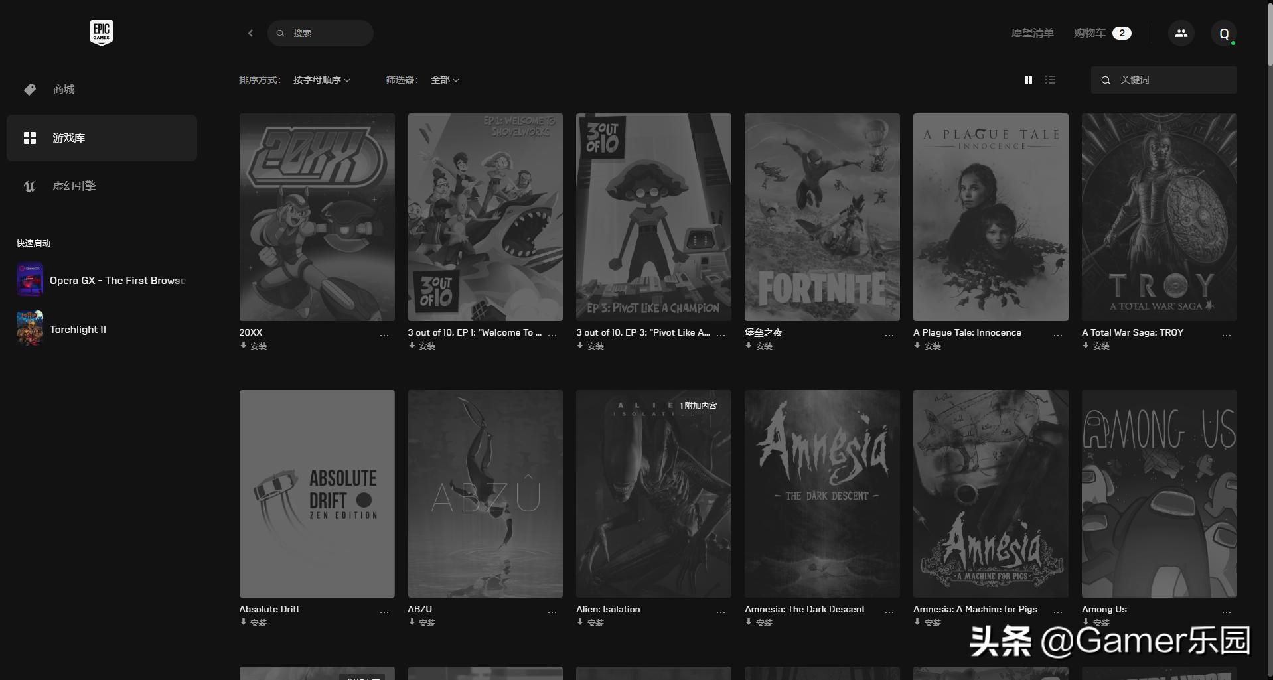Open the friends list icon
The image size is (1273, 680).
coord(1181,33)
